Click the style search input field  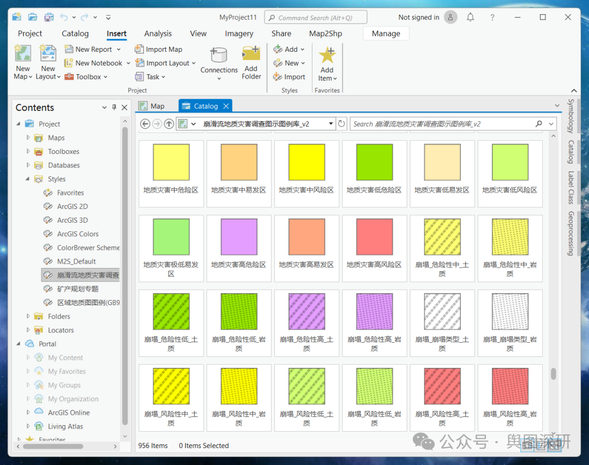442,124
